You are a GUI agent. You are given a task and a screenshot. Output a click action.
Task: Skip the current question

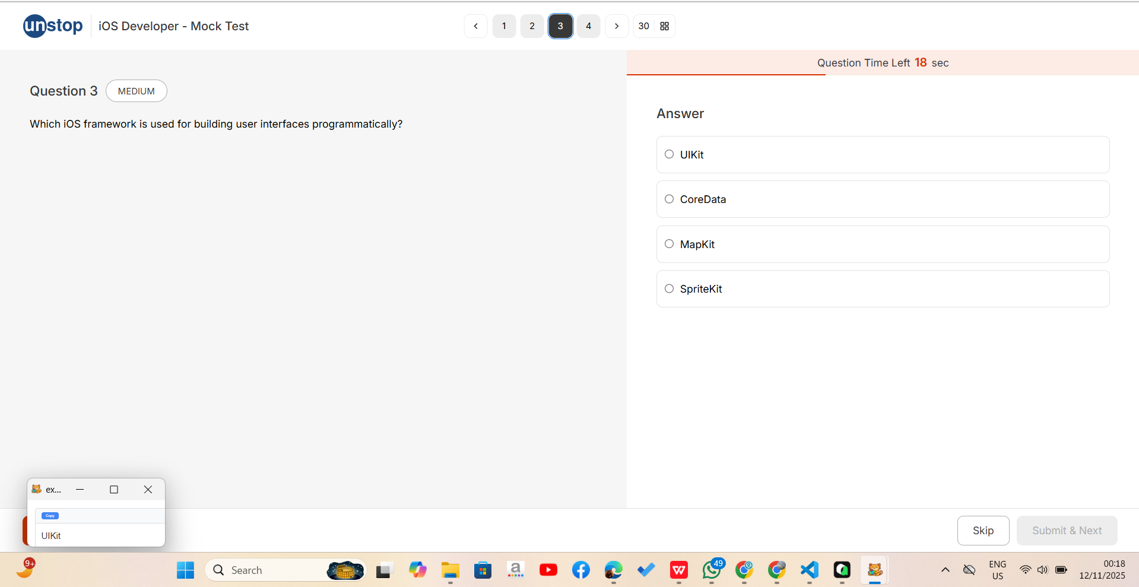[x=983, y=531]
